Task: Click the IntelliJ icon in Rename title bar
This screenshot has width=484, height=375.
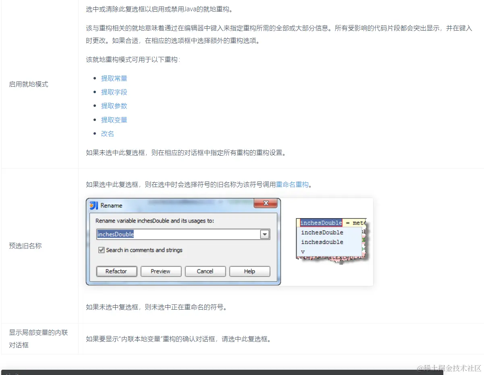Action: coord(93,205)
